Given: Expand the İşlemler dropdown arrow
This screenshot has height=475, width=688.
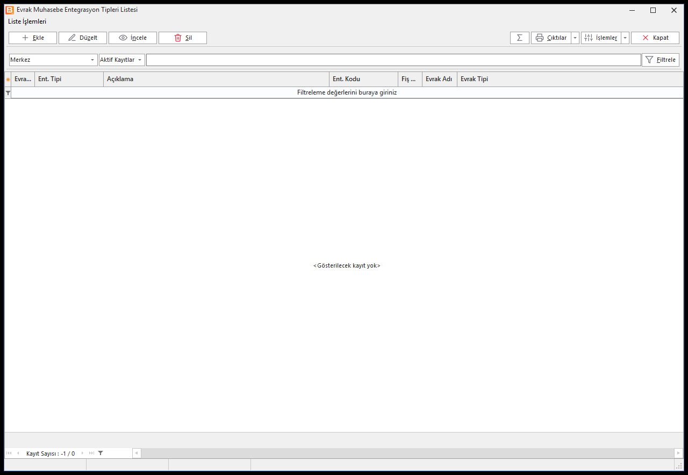Looking at the screenshot, I should pyautogui.click(x=625, y=38).
